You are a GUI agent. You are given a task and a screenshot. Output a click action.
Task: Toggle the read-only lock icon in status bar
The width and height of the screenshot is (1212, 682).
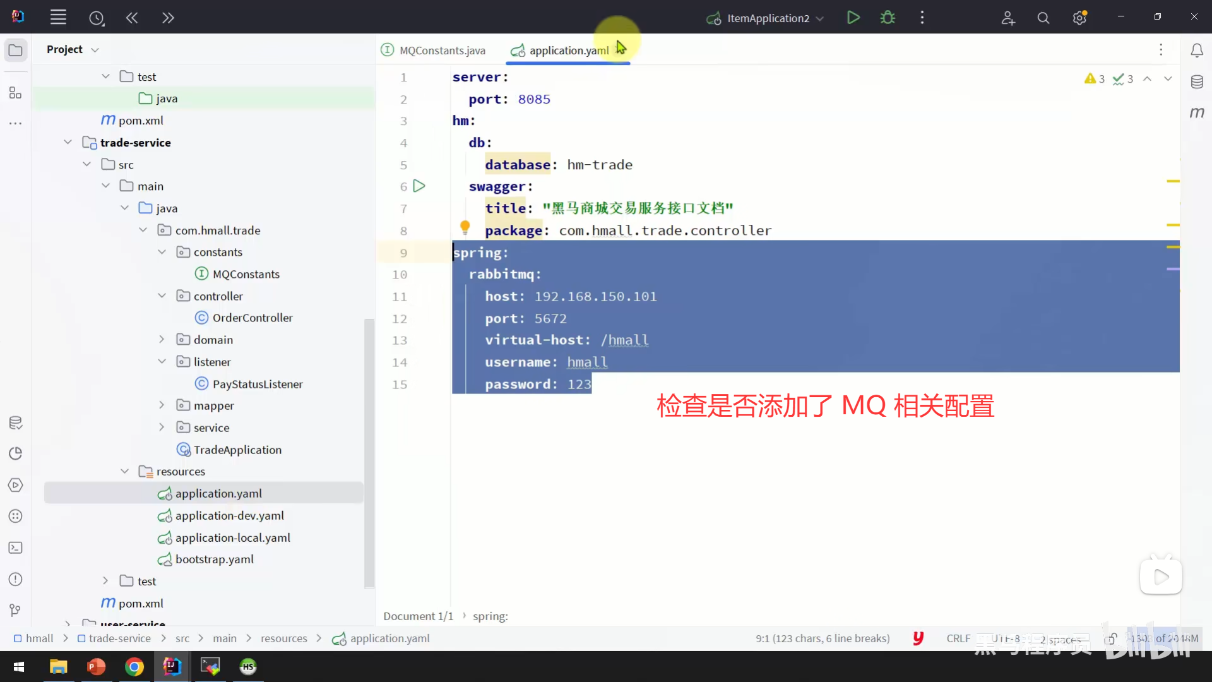pos(1111,638)
